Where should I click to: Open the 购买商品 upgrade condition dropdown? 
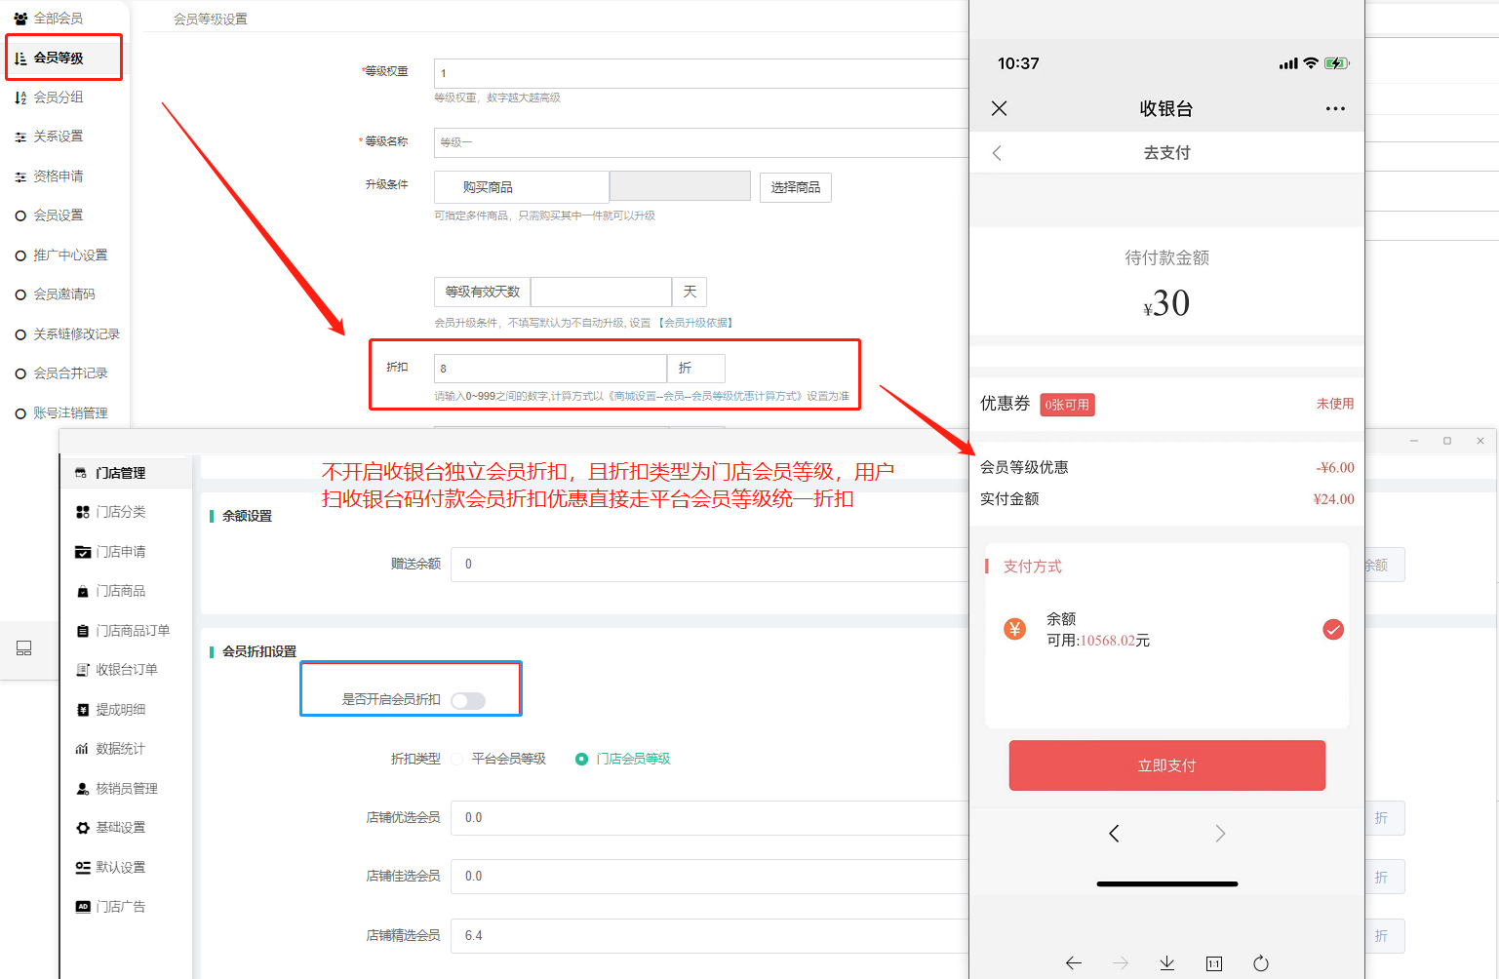[522, 187]
